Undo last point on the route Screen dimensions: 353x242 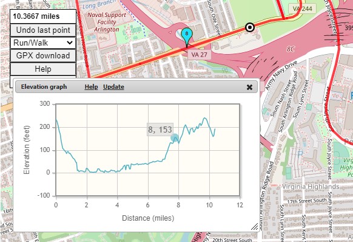point(43,30)
